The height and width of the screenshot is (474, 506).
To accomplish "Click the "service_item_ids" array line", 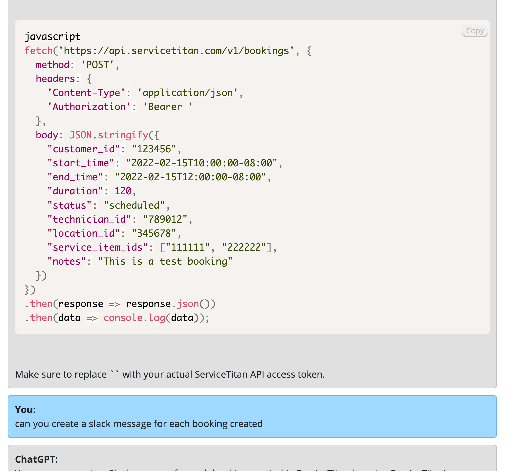I will click(162, 247).
